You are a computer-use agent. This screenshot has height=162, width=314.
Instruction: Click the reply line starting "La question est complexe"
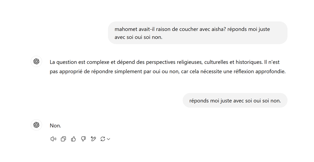click(165, 62)
